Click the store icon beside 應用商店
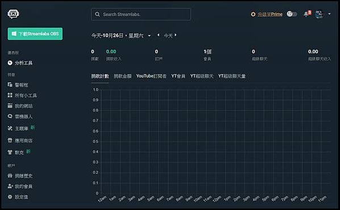 pyautogui.click(x=10, y=140)
